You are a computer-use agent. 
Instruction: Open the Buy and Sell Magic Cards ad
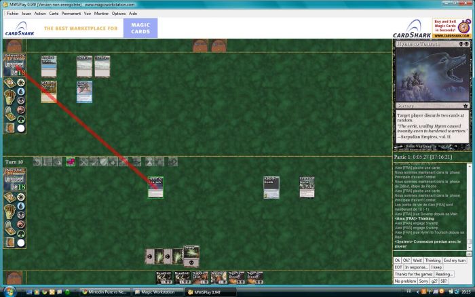[451, 28]
